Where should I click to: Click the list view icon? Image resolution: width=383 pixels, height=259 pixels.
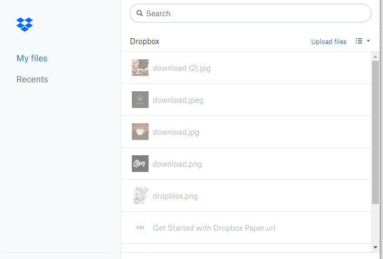coord(359,41)
